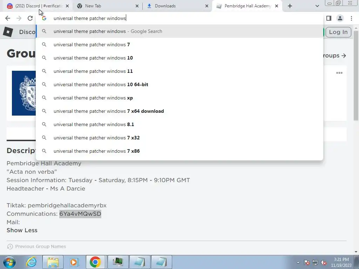Image resolution: width=359 pixels, height=269 pixels.
Task: Show hidden tray icons arrow
Action: (298, 262)
